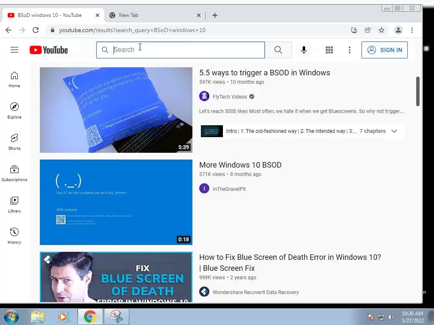Screen dimensions: 434x325
Task: Open InTheGravelPit channel avatar
Action: pos(204,189)
